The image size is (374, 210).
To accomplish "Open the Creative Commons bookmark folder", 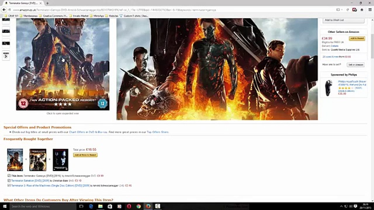I will (x=53, y=16).
